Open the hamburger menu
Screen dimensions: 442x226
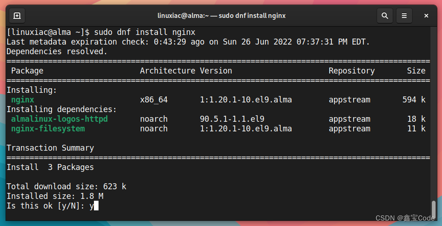click(404, 16)
